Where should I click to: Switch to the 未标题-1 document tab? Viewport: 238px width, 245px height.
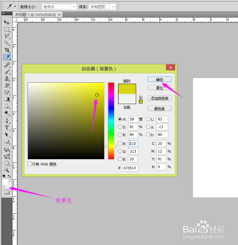click(x=35, y=15)
